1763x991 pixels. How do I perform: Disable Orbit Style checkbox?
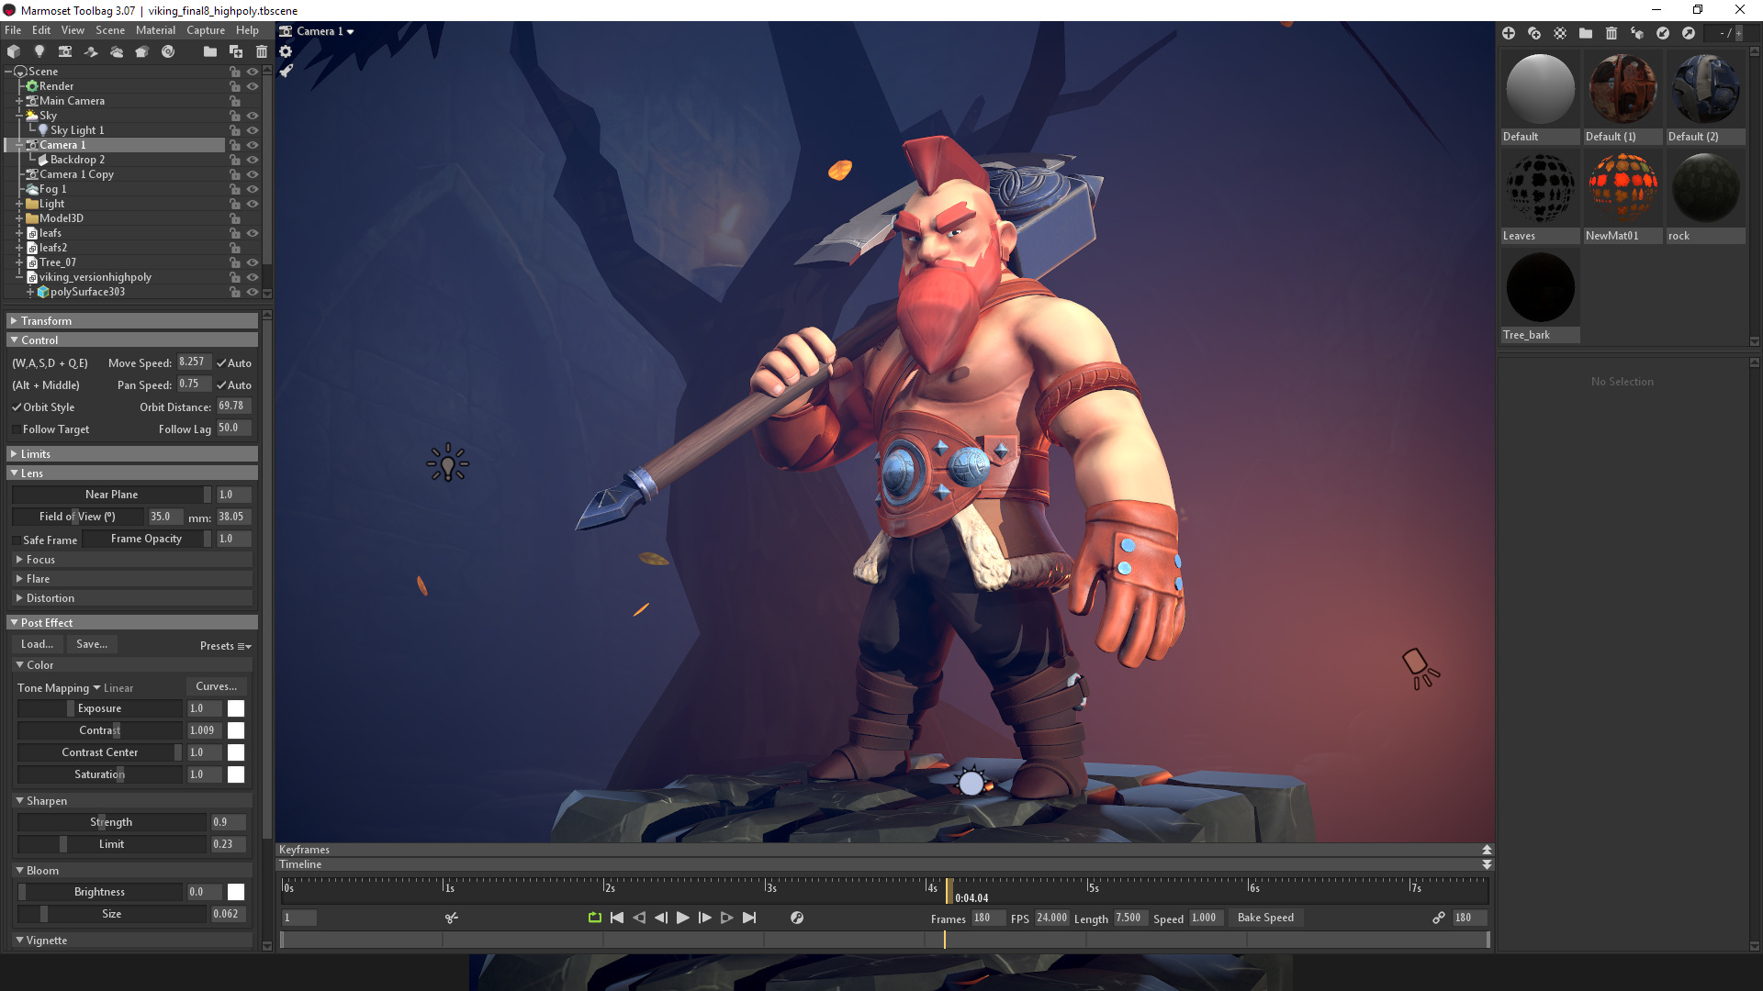[17, 407]
